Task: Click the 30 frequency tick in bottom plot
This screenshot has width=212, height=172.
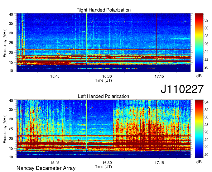Action: (x=11, y=119)
